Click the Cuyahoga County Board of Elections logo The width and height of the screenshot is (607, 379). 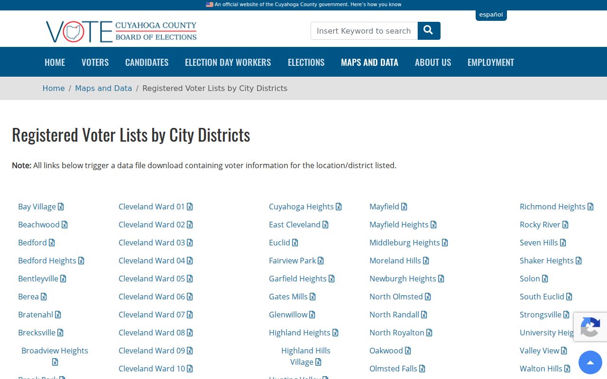coord(121,31)
